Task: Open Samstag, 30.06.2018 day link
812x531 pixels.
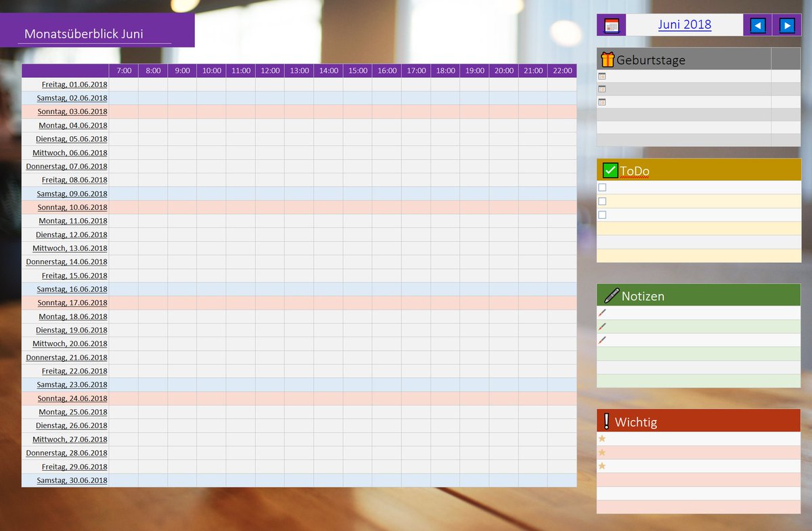Action: [x=72, y=480]
